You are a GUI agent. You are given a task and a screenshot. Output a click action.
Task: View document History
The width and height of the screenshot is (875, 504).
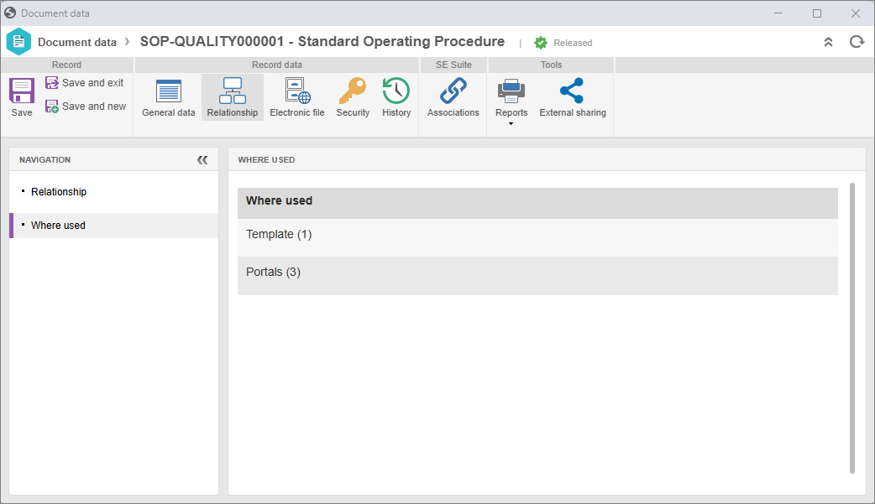click(396, 97)
